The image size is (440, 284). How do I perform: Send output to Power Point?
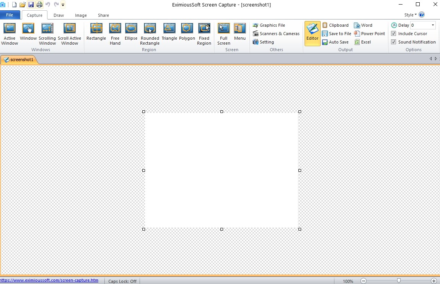click(x=370, y=34)
